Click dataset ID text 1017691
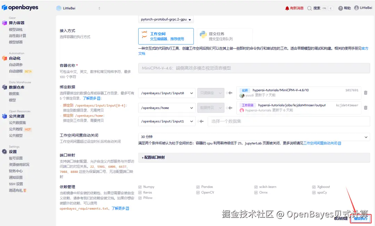This screenshot has width=375, height=226. pyautogui.click(x=352, y=90)
